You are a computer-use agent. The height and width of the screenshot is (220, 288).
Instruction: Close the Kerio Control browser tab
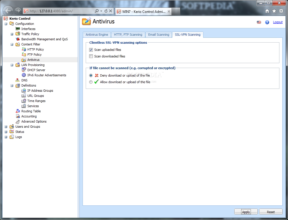click(169, 11)
